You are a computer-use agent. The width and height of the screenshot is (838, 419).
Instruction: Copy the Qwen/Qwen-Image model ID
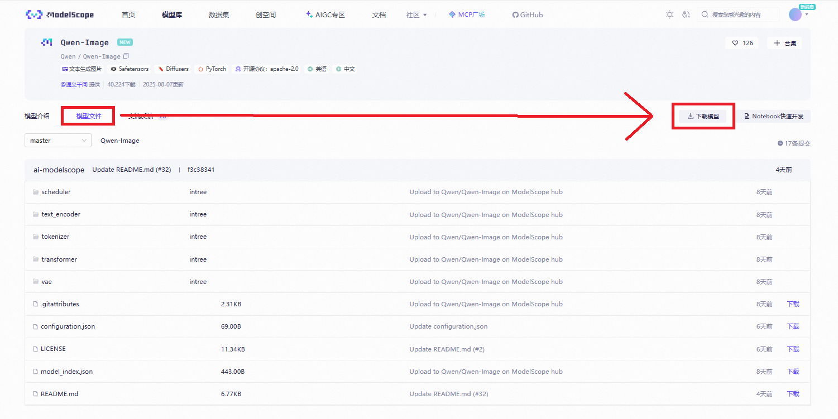tap(126, 56)
